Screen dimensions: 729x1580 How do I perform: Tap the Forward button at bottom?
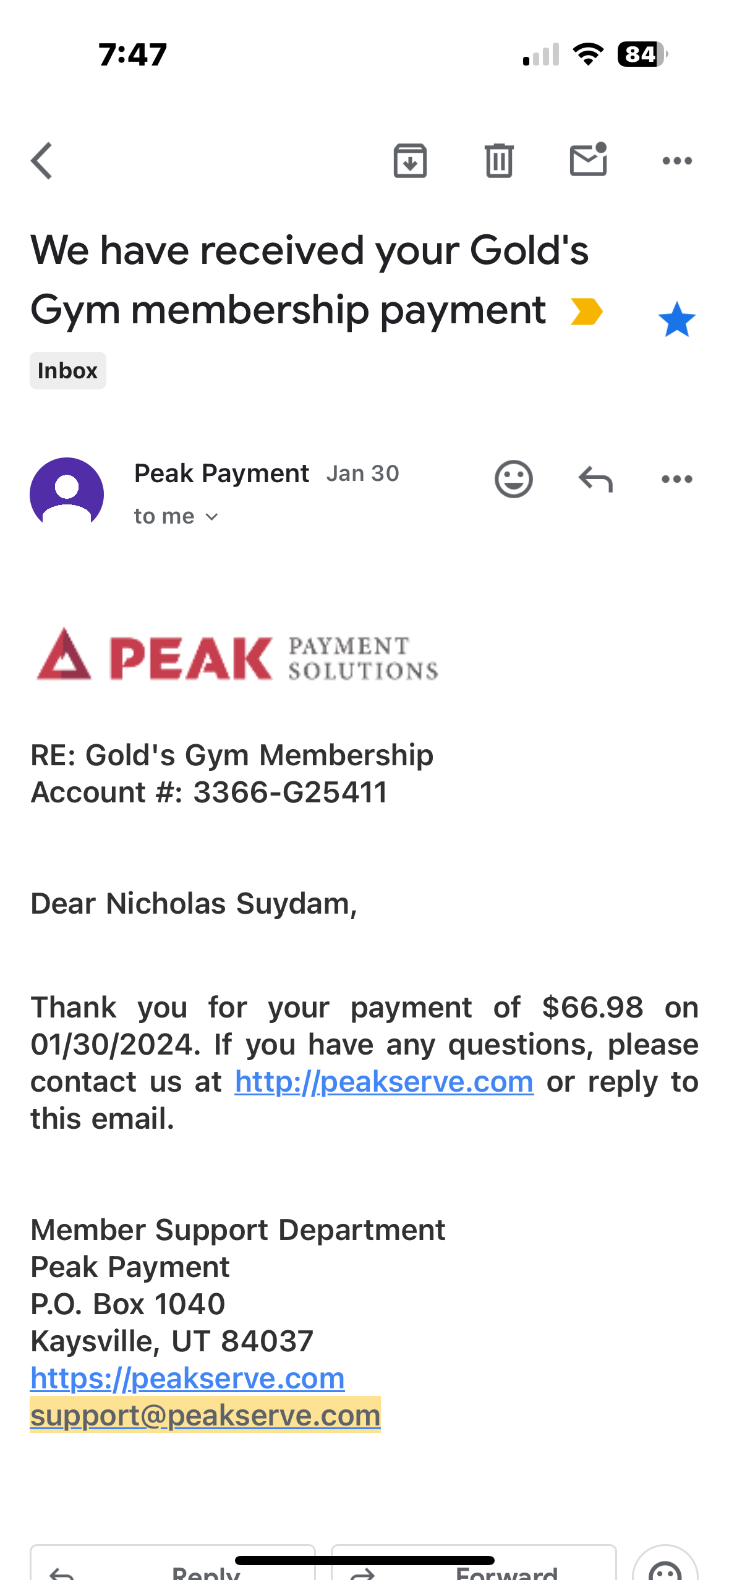pos(474,1564)
